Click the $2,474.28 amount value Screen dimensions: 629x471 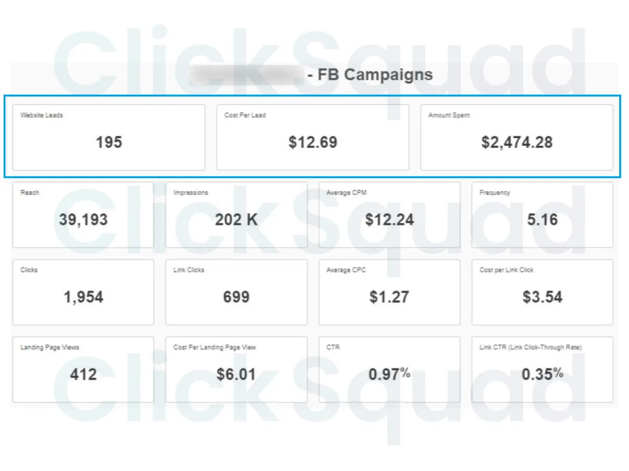[x=517, y=142]
